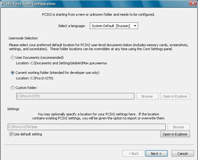The width and height of the screenshot is (198, 160).
Task: Click the Settings group label
Action: point(13,109)
